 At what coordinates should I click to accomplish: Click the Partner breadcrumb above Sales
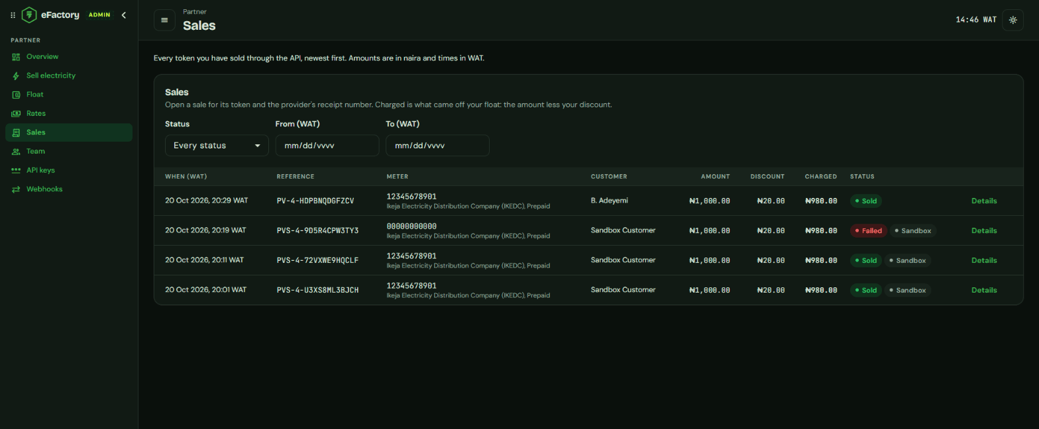point(193,11)
